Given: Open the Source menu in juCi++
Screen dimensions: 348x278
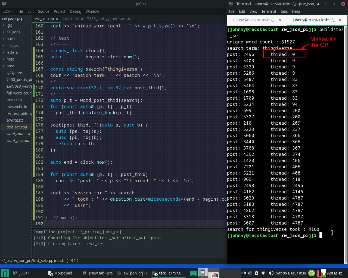Looking at the screenshot, I should pos(43,11).
